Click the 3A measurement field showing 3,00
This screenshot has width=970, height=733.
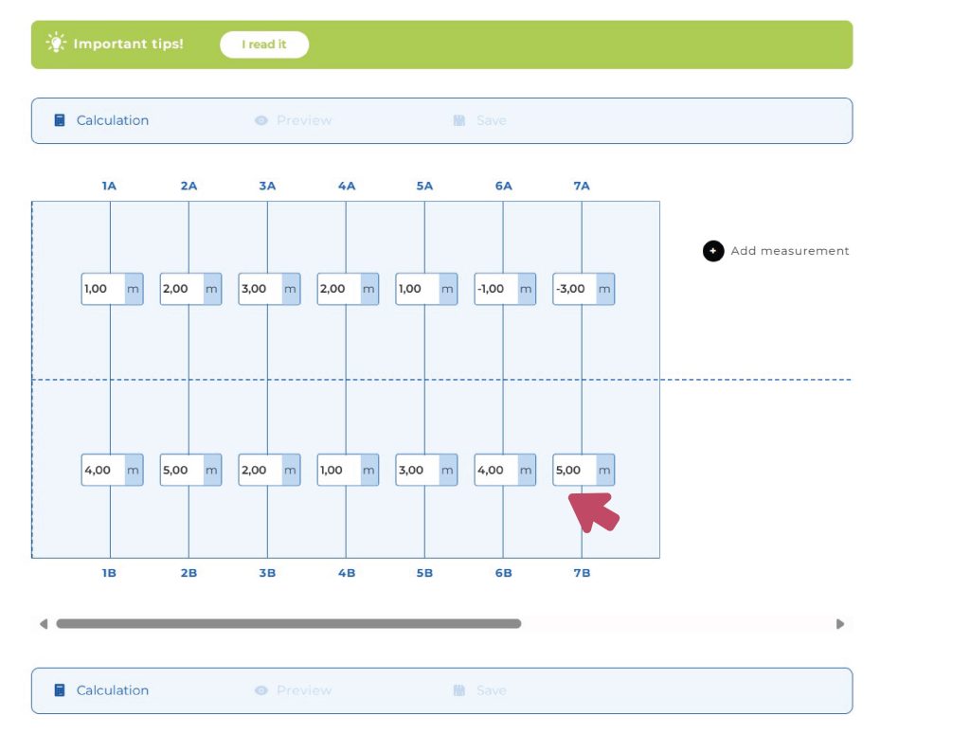click(260, 289)
